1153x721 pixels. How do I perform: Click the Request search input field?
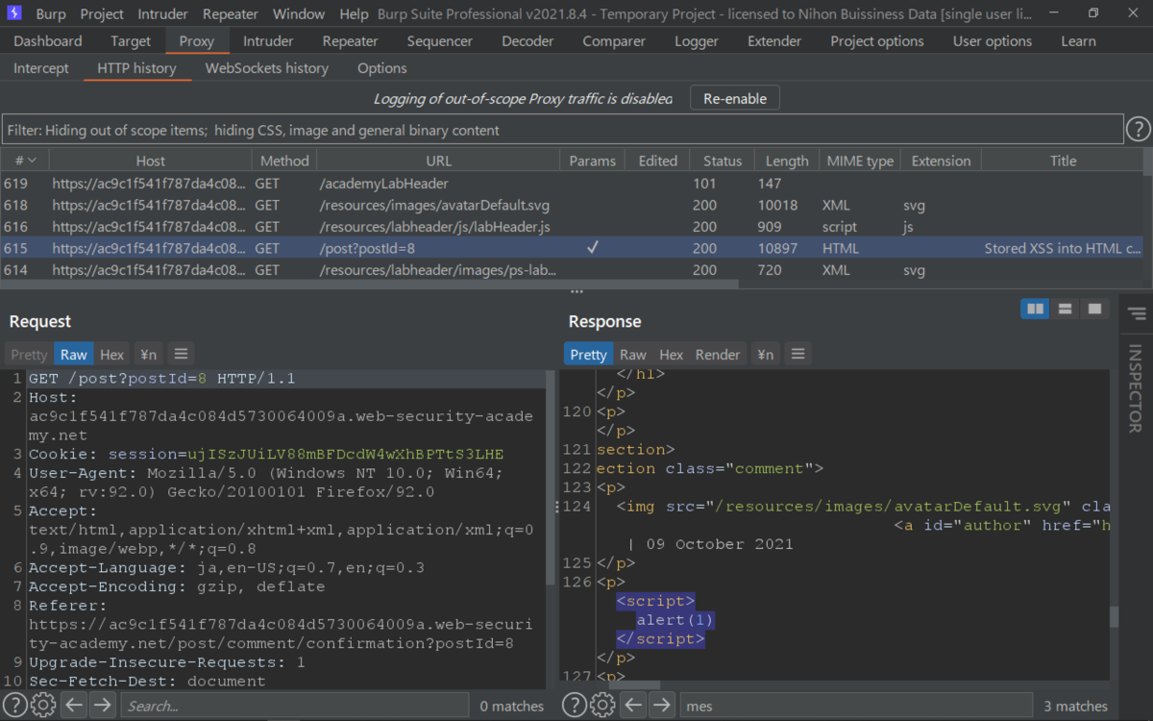point(295,706)
